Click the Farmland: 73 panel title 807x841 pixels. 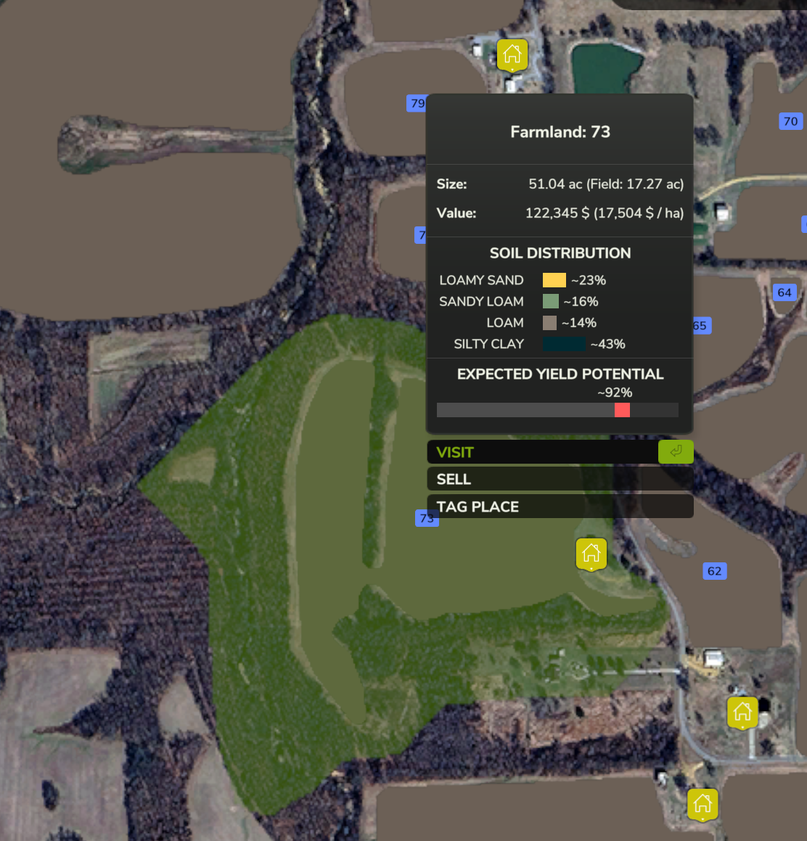(560, 132)
